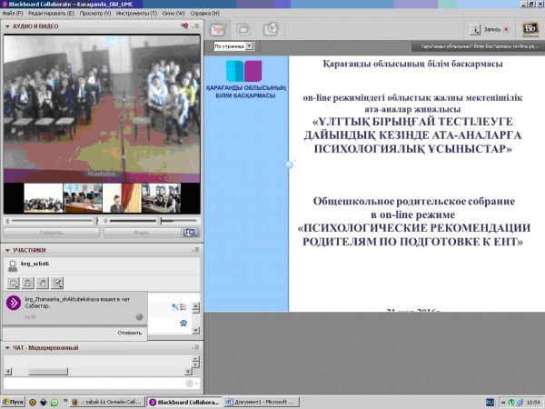Image resolution: width=545 pixels, height=409 pixels.
Task: Click the information icon beside Запись
Action: click(475, 28)
